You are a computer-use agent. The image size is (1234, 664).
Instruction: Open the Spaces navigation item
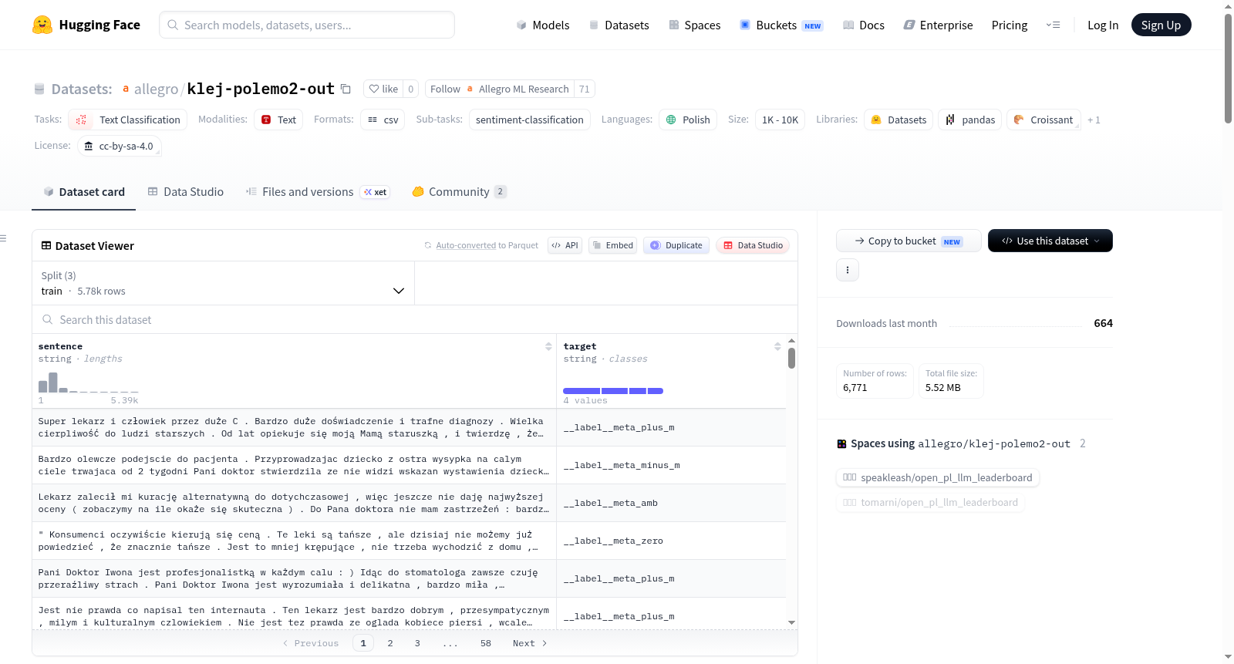coord(694,25)
